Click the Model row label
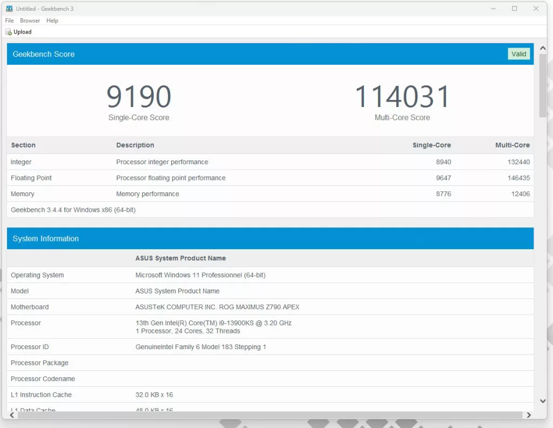553x428 pixels. point(20,291)
